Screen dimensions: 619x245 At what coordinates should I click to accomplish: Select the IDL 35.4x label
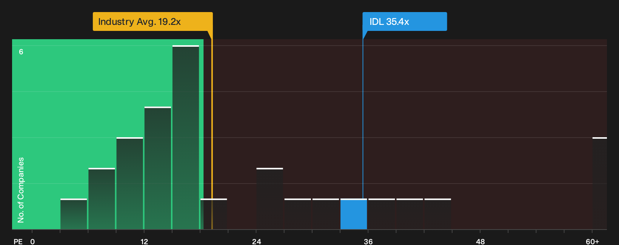coord(405,21)
